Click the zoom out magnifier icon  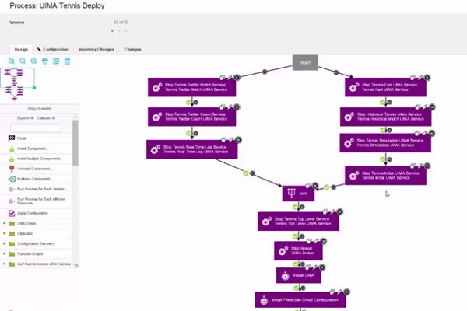(23, 61)
